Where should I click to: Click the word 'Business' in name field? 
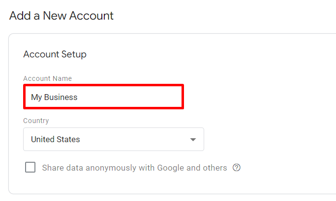61,98
